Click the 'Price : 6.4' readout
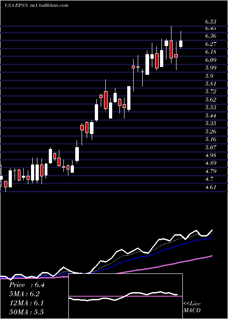 point(27,285)
